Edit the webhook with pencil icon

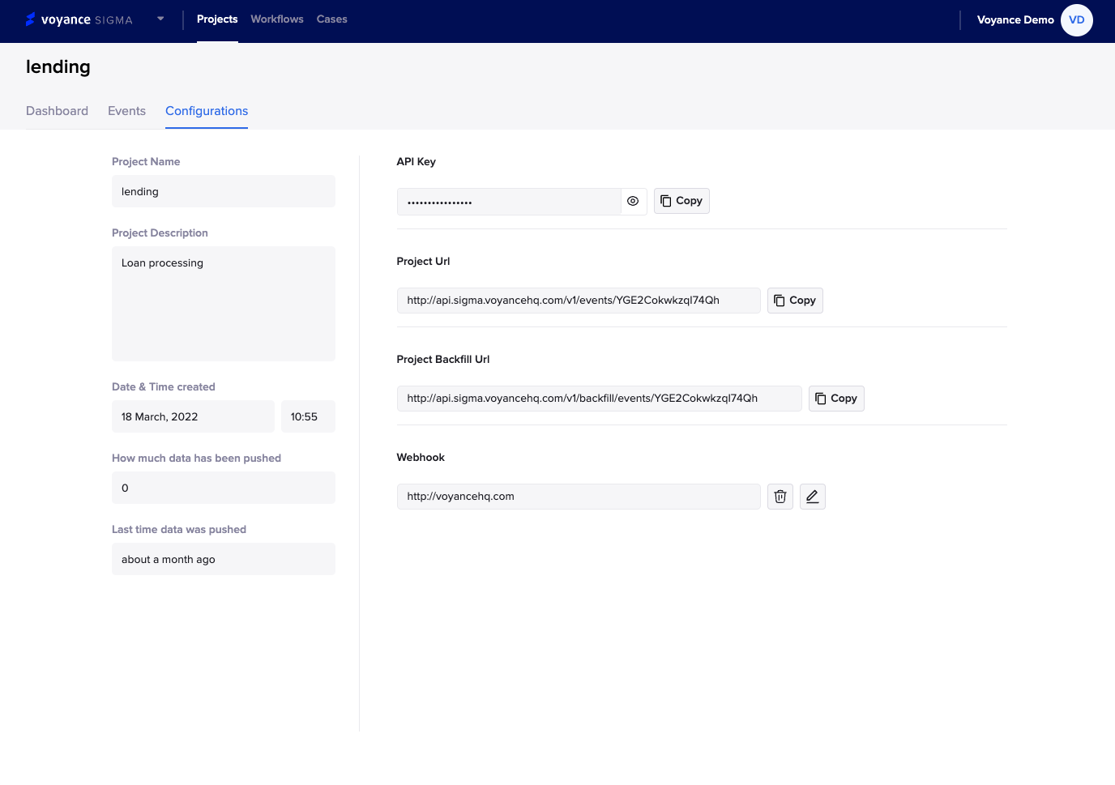click(813, 497)
